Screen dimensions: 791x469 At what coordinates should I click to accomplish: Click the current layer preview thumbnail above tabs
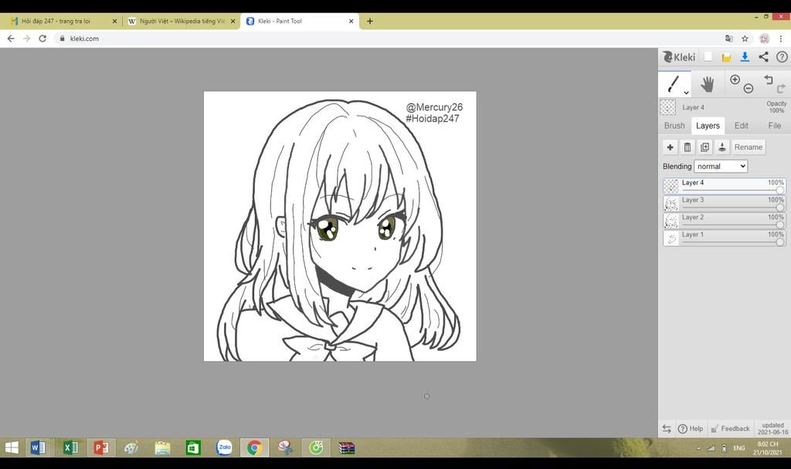(668, 106)
